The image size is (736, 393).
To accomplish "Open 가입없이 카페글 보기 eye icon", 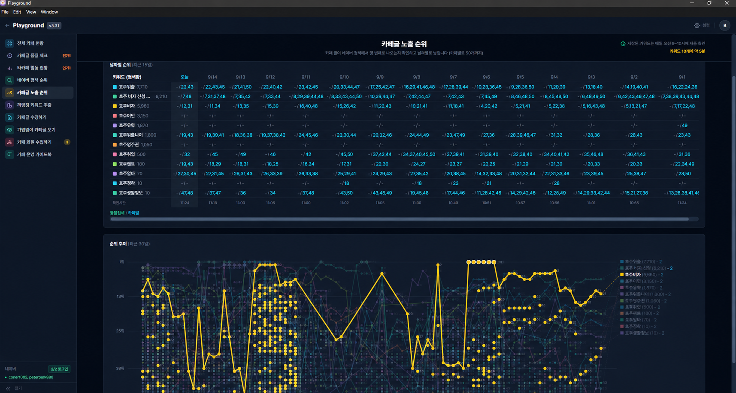I will coord(9,130).
